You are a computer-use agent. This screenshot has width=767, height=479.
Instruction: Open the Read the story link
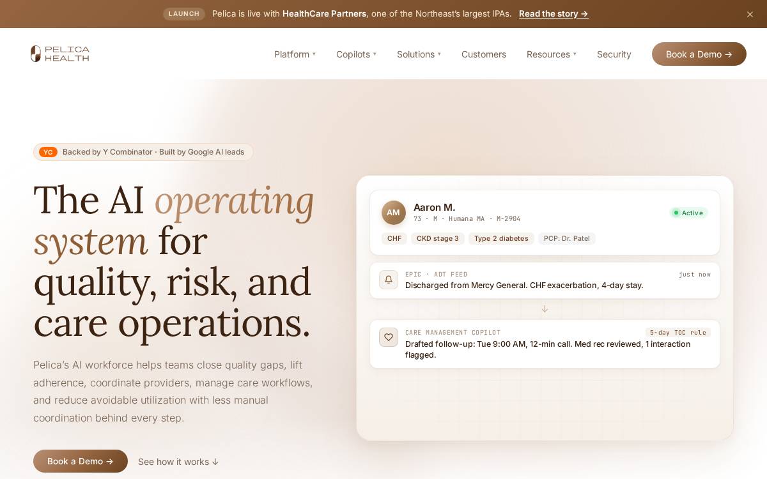(554, 13)
